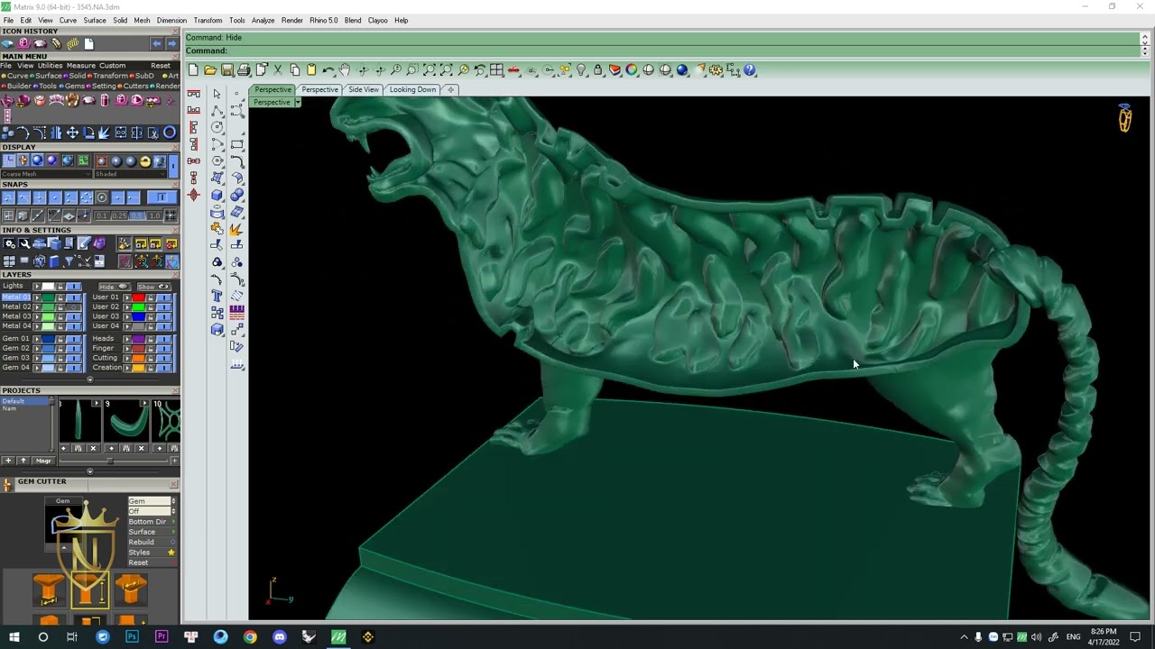1155x649 pixels.
Task: Click the Icon History back arrow
Action: coord(157,43)
